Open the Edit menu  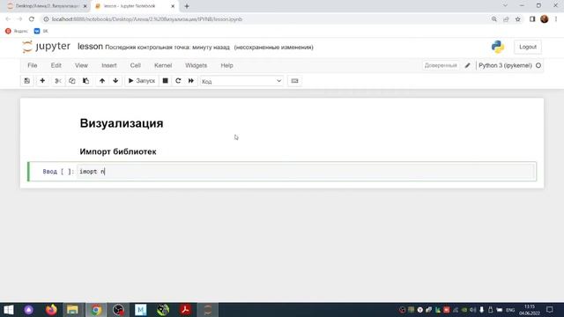point(56,65)
